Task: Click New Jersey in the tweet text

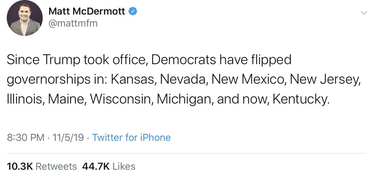Action: click(325, 80)
